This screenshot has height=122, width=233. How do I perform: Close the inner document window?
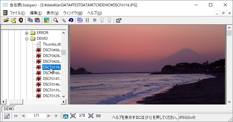[x=229, y=13]
